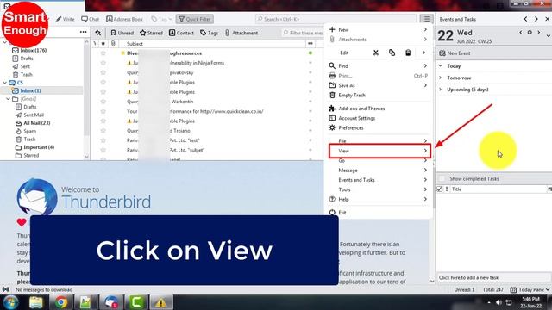Toggle the Tags quick filter
The image size is (552, 310).
pos(209,33)
